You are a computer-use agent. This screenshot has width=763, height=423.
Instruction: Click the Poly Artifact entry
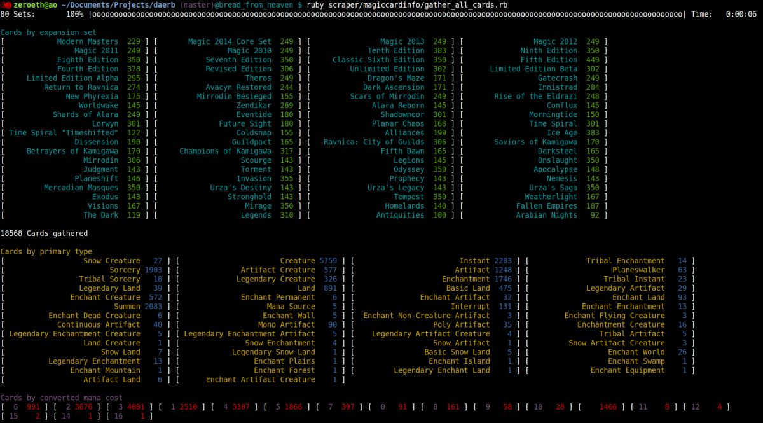point(473,325)
